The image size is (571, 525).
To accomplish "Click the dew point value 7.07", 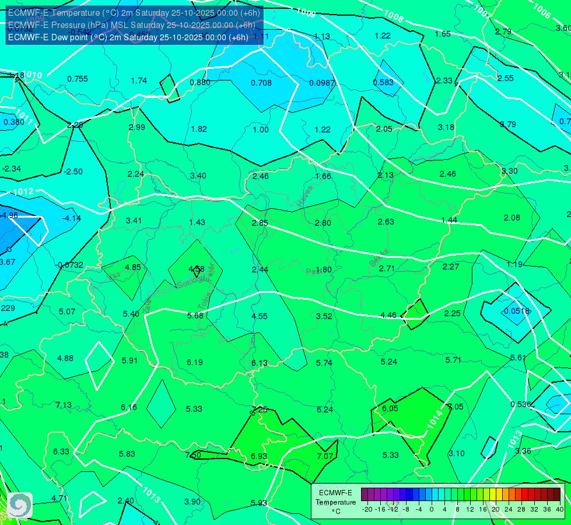I will (x=325, y=456).
